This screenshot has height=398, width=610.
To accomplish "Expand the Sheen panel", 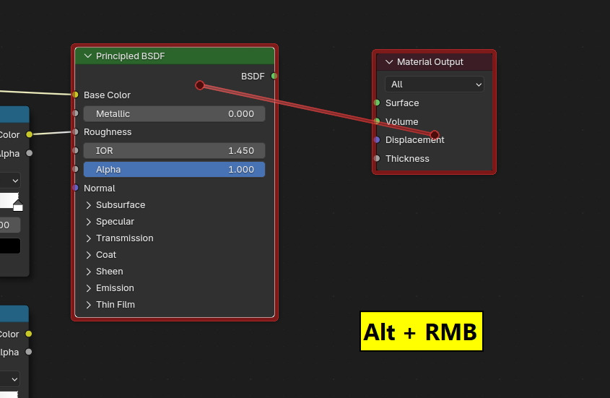I will pyautogui.click(x=89, y=272).
